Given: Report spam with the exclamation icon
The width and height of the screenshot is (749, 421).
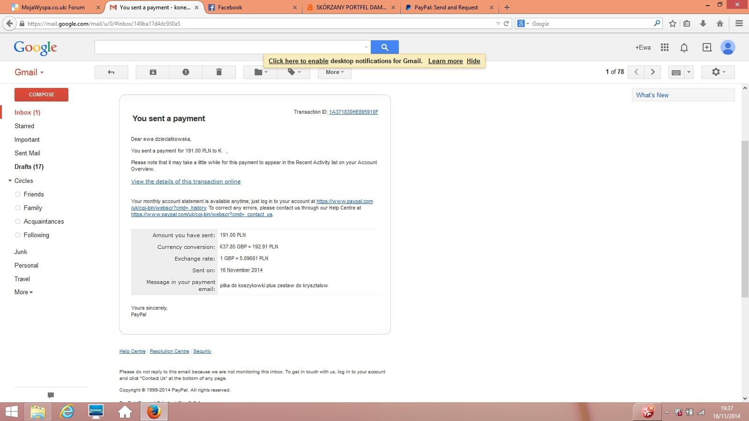Looking at the screenshot, I should click(x=186, y=72).
